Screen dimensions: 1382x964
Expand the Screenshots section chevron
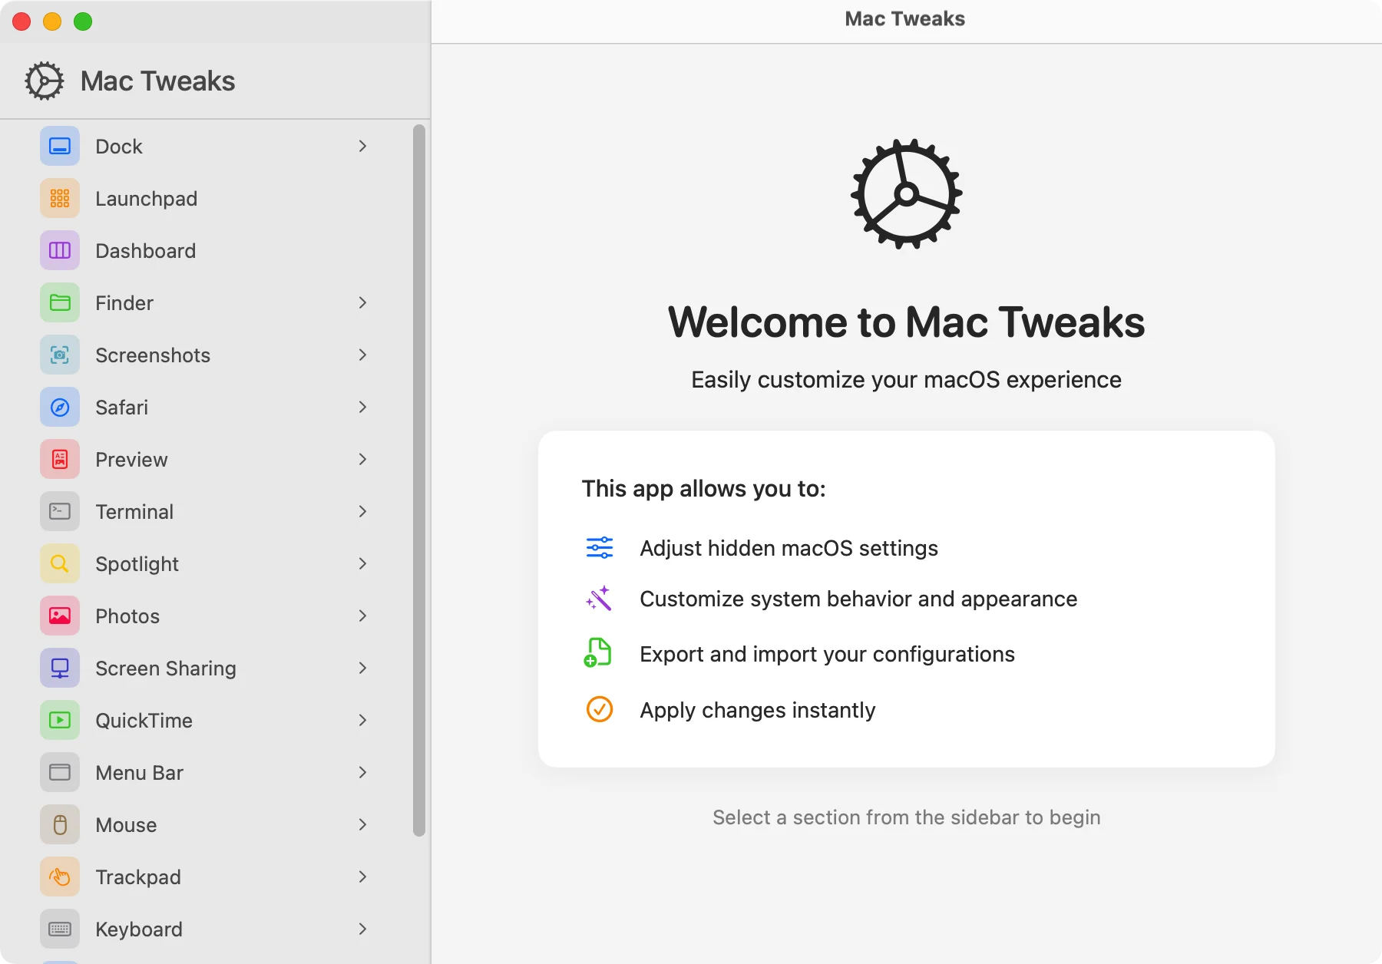(362, 355)
